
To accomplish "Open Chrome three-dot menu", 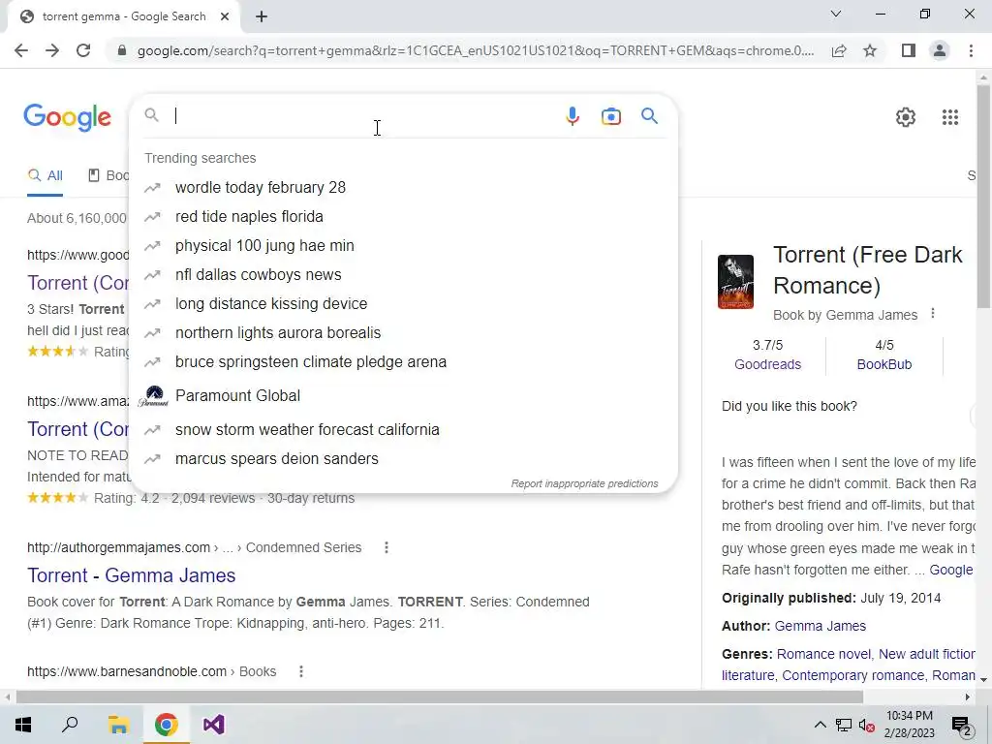I will pos(971,50).
